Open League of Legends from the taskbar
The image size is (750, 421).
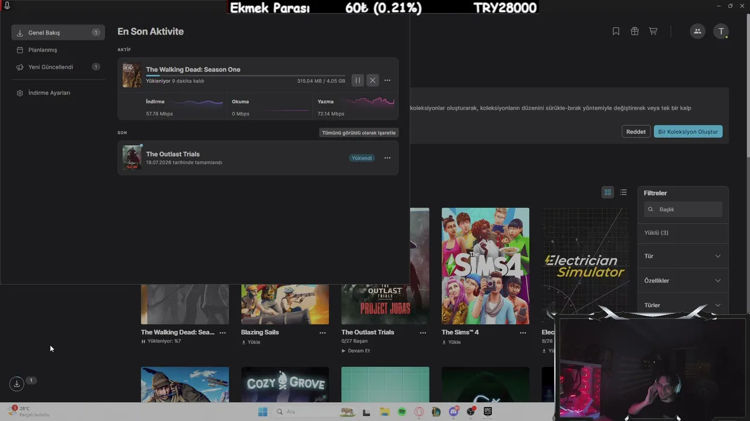(436, 412)
